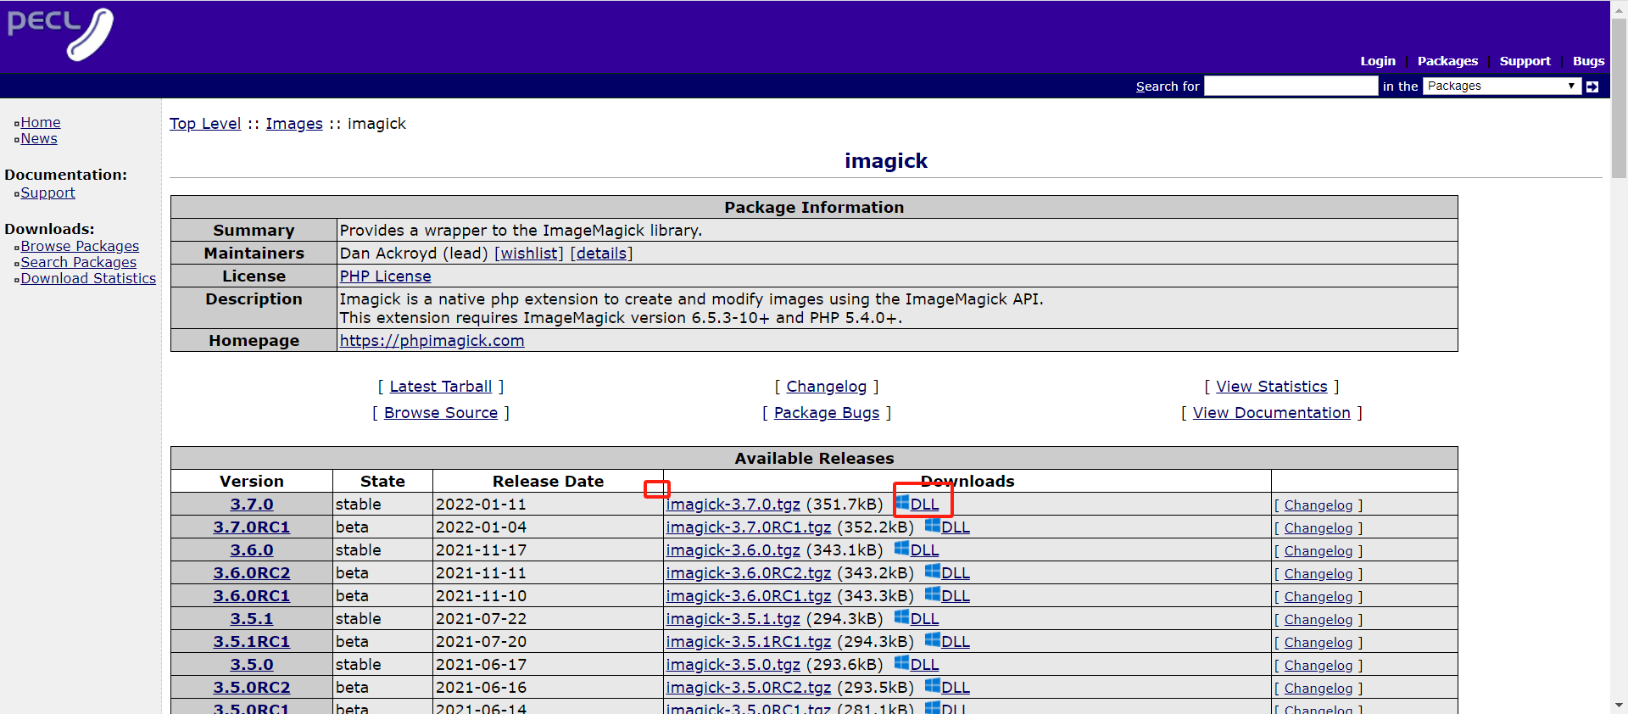Image resolution: width=1628 pixels, height=714 pixels.
Task: Open the package Changelog link above the releases
Action: (827, 387)
